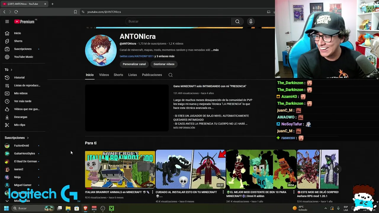Play the featured channel trailer video
Image resolution: width=379 pixels, height=213 pixels.
tap(127, 108)
